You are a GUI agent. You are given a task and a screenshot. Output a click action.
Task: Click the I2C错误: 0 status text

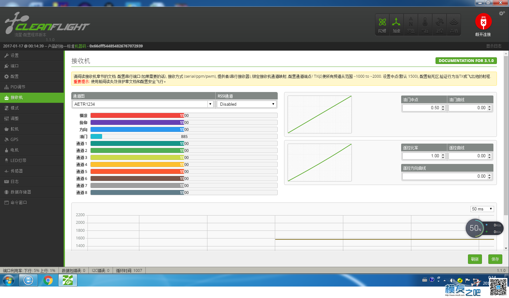click(x=101, y=271)
